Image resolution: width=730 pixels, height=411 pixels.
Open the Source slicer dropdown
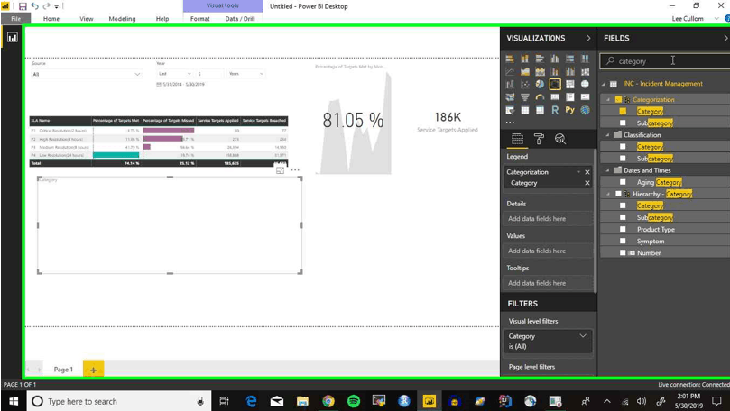pyautogui.click(x=137, y=74)
